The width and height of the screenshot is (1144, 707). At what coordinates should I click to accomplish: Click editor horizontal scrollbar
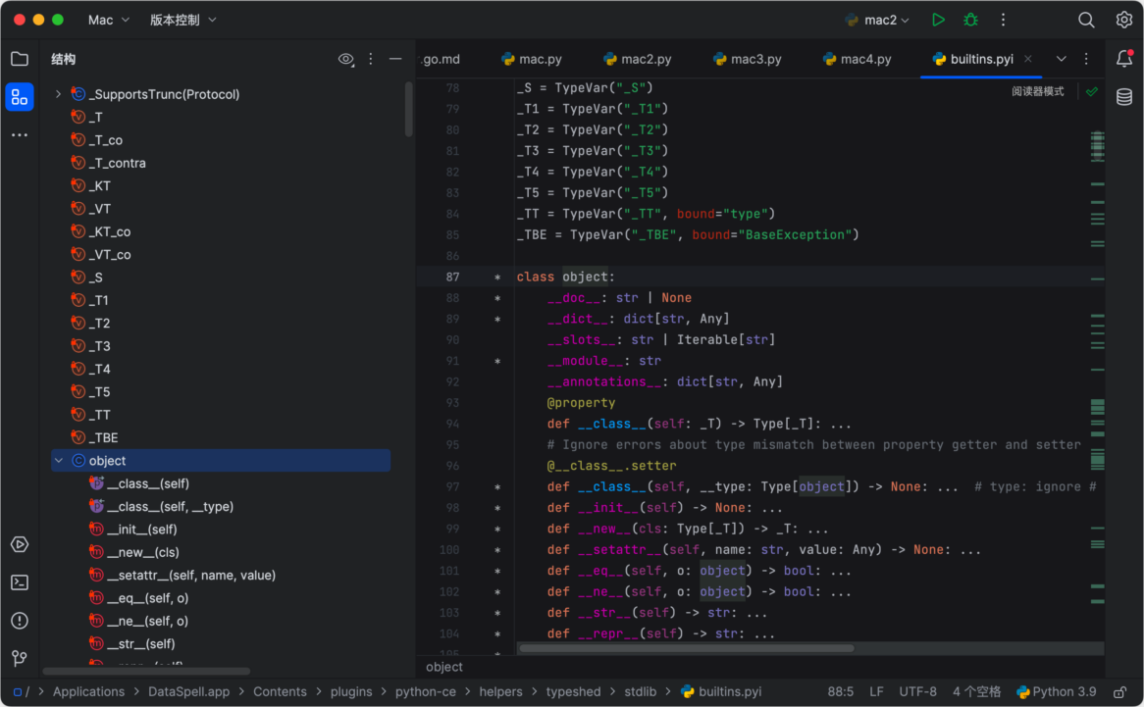pos(686,648)
